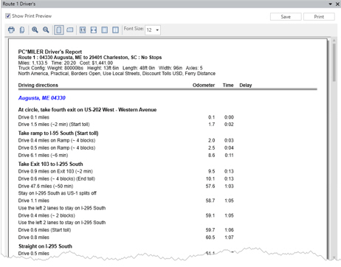Image resolution: width=341 pixels, height=267 pixels.
Task: Click the Driving directions column header
Action: coord(38,85)
